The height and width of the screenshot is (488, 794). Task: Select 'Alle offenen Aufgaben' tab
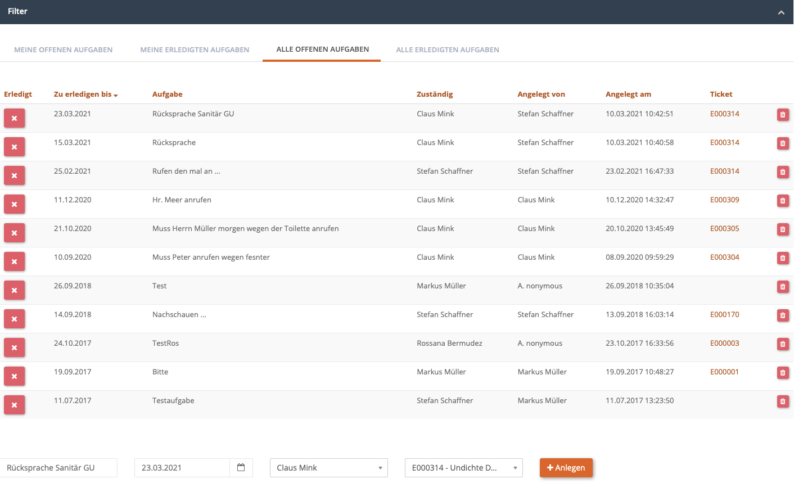pos(323,49)
